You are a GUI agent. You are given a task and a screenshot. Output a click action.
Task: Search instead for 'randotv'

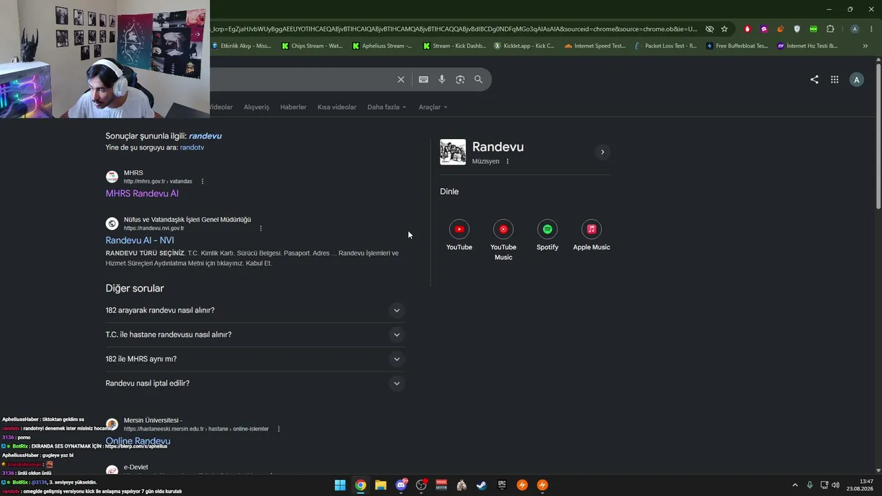pos(192,147)
